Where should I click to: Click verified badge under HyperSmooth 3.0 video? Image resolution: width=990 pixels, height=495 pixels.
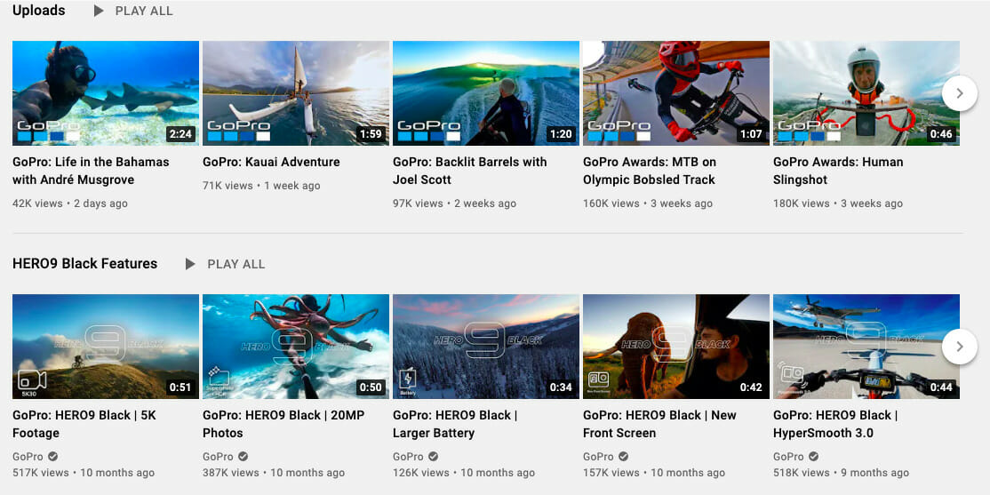pyautogui.click(x=813, y=457)
